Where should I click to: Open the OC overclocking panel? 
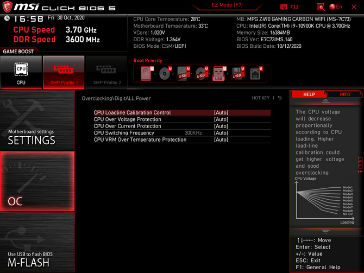[37, 181]
